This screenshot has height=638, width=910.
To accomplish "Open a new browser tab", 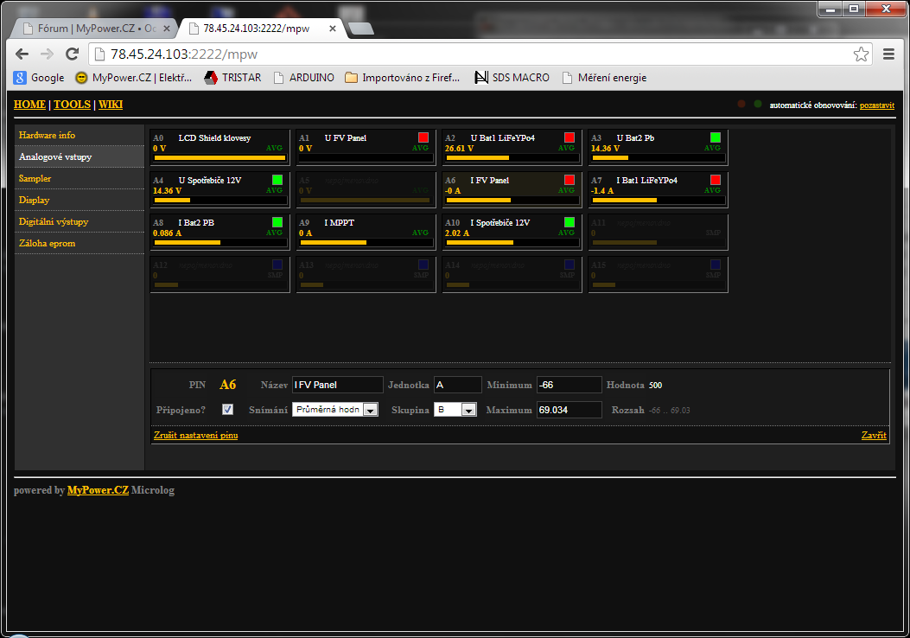I will [x=361, y=29].
